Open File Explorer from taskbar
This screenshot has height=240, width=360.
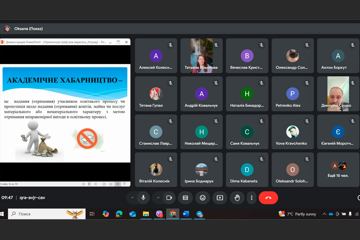click(x=146, y=214)
